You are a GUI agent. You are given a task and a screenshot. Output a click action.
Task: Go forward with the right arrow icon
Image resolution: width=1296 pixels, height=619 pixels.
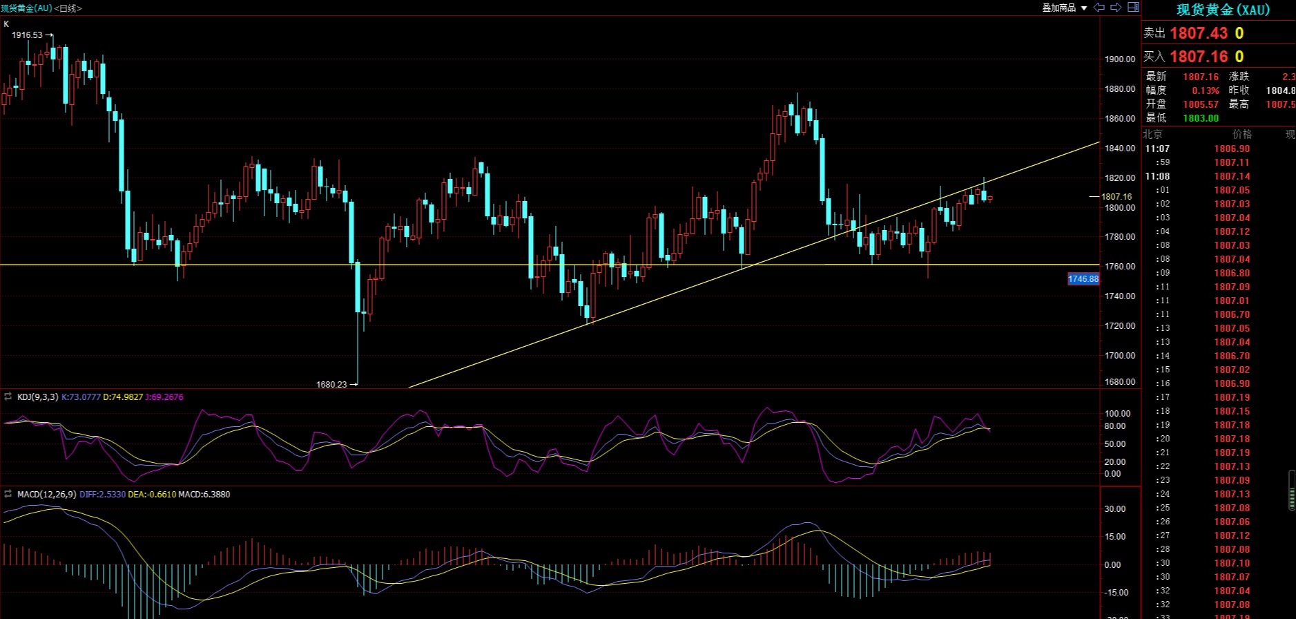pyautogui.click(x=1116, y=8)
